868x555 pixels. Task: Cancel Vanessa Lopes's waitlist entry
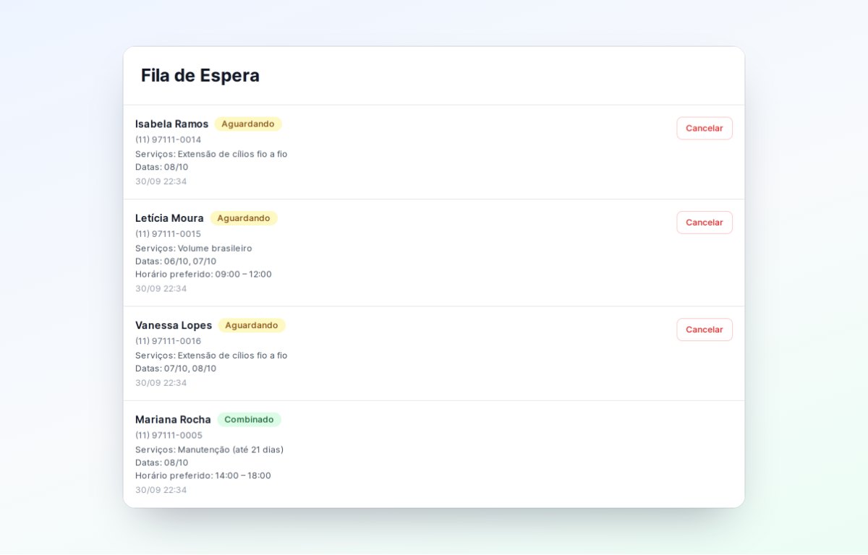(x=705, y=330)
